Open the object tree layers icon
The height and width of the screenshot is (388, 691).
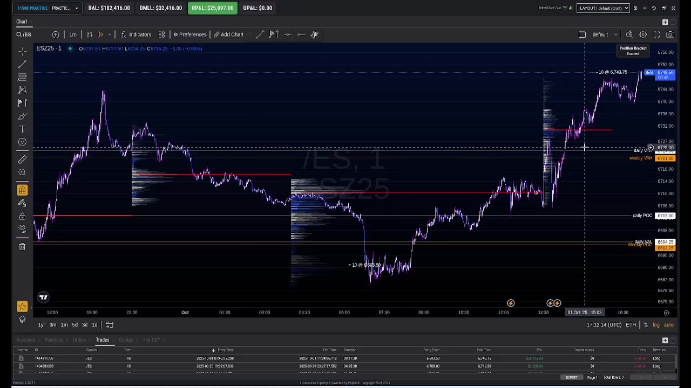point(22,320)
